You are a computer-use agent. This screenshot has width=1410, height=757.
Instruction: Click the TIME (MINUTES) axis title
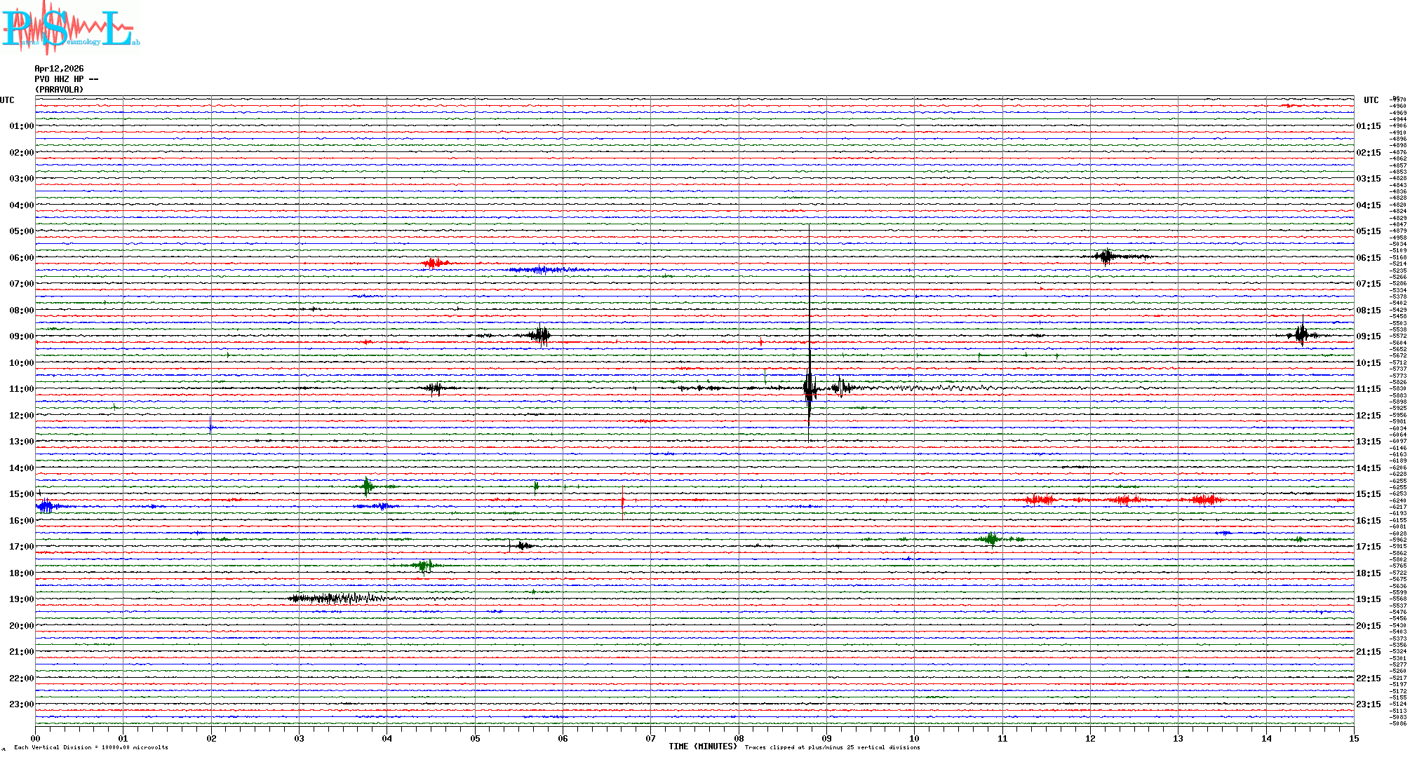coord(702,746)
